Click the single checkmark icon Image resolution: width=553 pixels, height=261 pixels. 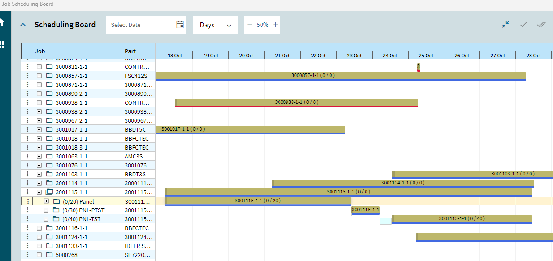(x=523, y=25)
